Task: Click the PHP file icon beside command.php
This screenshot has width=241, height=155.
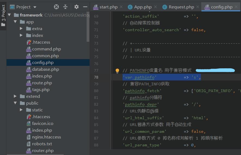Action: 29,49
